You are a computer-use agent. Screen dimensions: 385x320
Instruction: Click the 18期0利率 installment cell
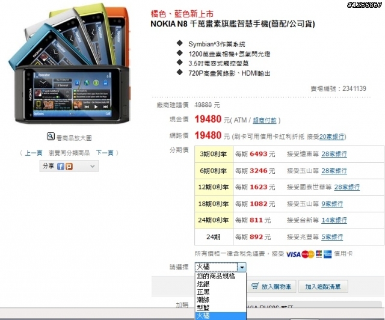(x=214, y=204)
